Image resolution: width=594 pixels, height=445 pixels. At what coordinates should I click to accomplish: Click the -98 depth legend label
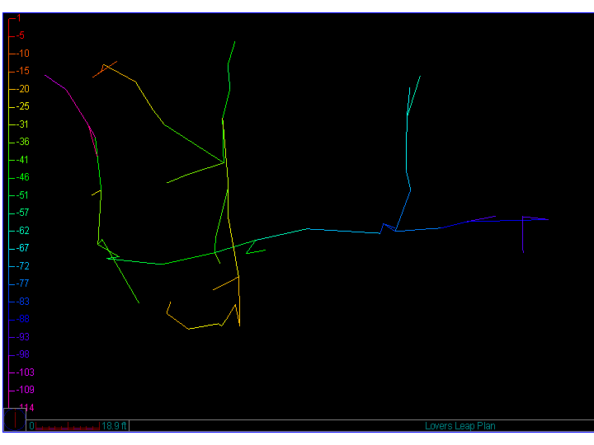coord(23,354)
